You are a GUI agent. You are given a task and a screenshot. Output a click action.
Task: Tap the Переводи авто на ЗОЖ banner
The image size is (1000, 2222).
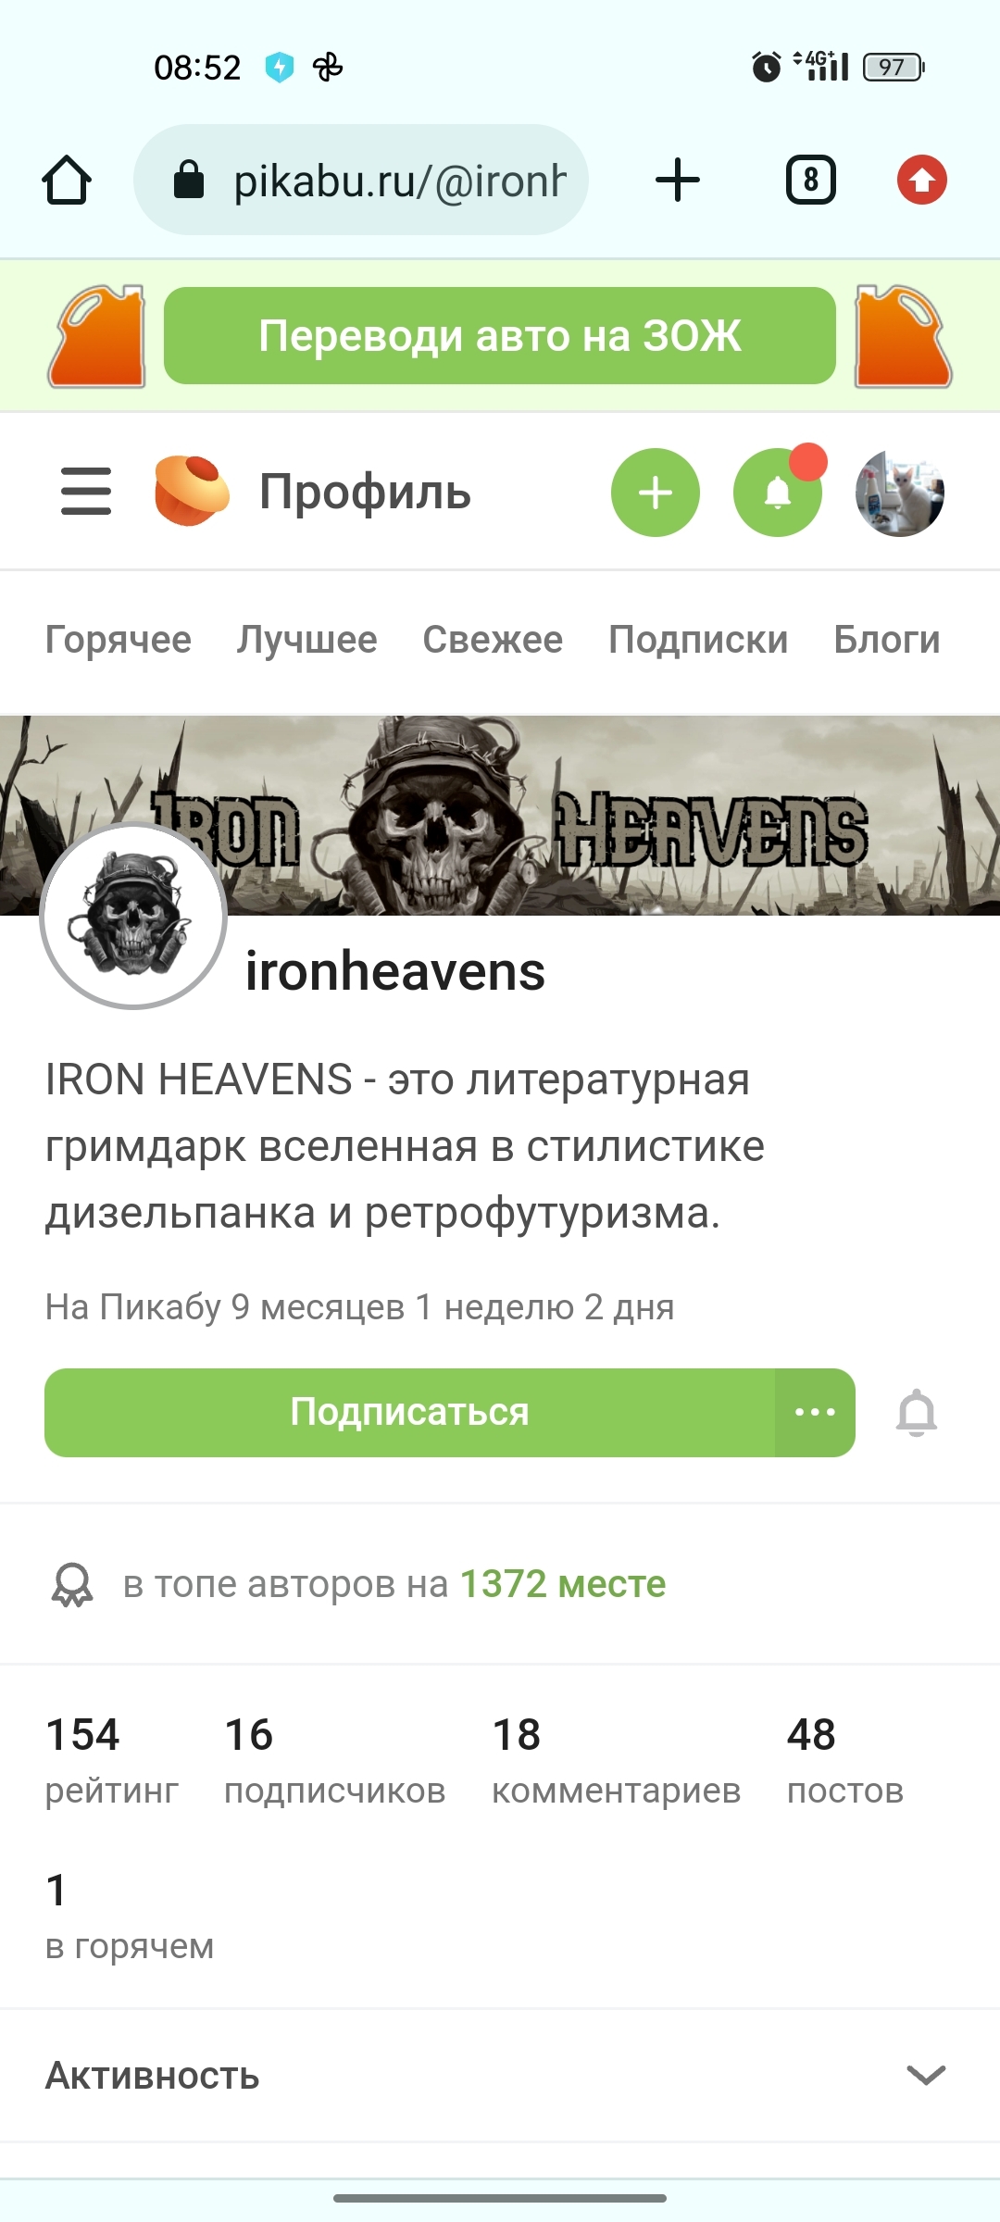tap(500, 335)
